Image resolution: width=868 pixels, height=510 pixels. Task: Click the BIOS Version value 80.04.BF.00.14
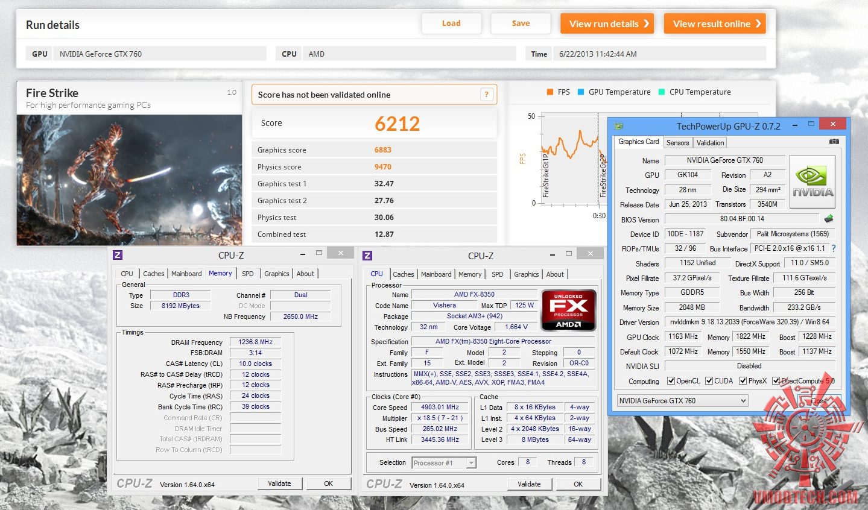pyautogui.click(x=742, y=219)
